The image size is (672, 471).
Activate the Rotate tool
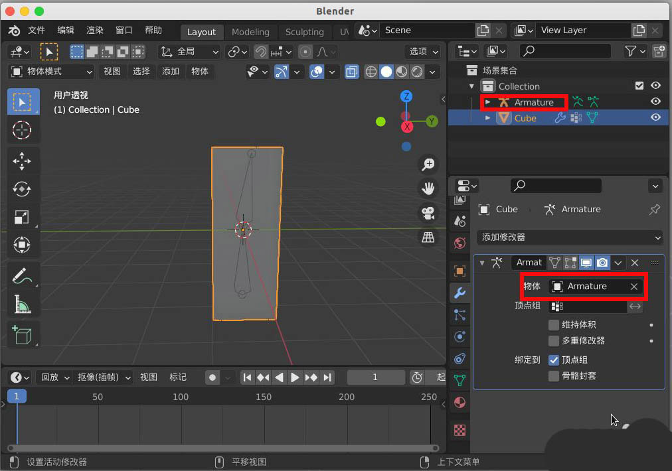coord(22,189)
